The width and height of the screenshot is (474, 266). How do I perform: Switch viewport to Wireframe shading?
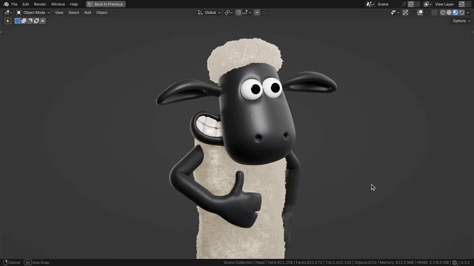coord(443,12)
